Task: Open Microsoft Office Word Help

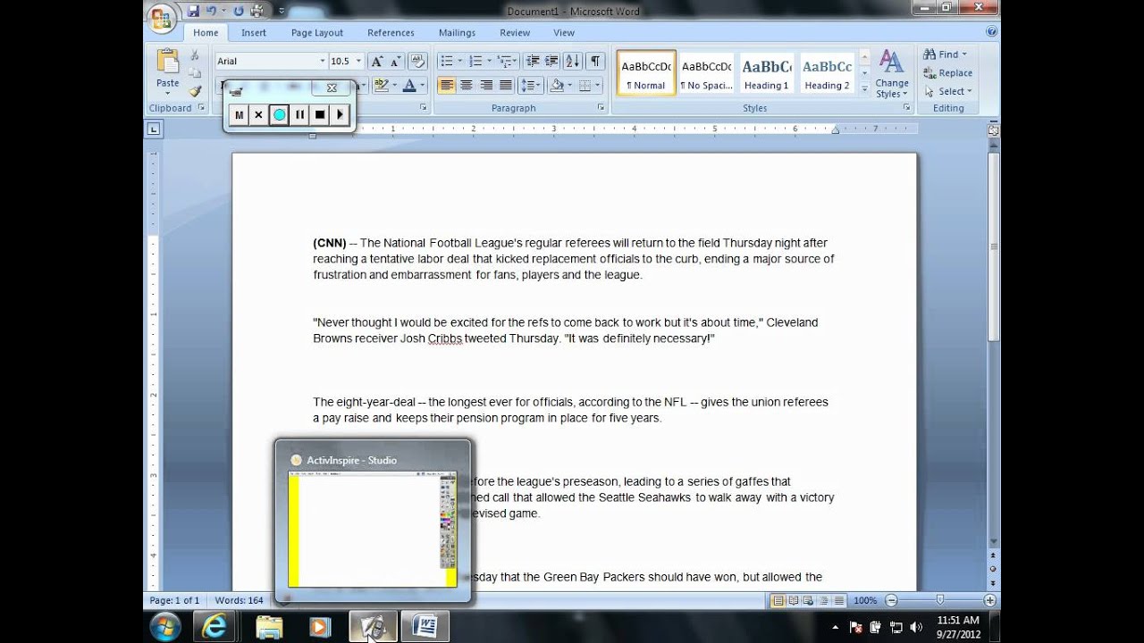Action: pos(991,31)
